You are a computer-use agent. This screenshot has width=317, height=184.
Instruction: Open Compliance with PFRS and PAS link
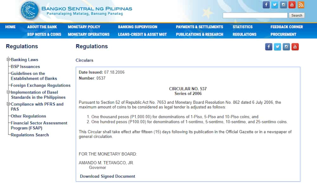tap(37, 107)
